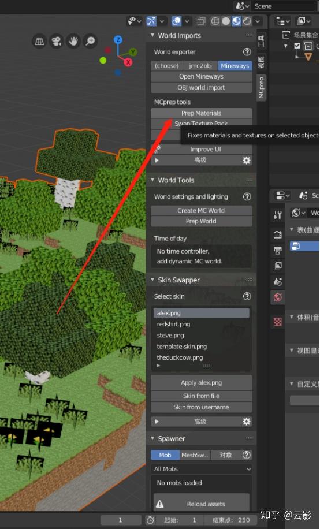Select the hand pan view icon
Screen dimensions: 320x529
(73, 41)
